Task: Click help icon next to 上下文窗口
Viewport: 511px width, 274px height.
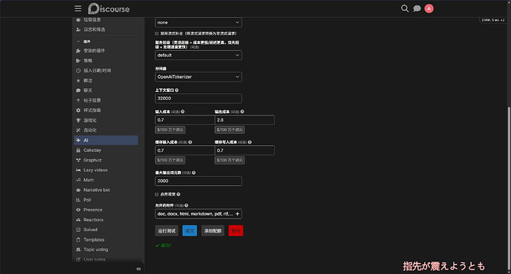Action: pos(177,90)
